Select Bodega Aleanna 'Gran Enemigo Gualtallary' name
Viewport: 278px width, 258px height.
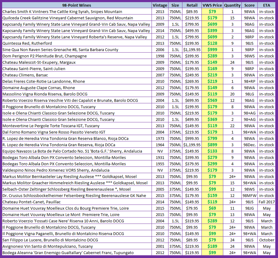[x=68, y=253]
